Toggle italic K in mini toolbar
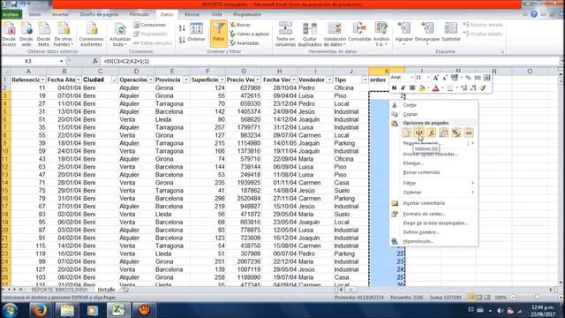565x318 pixels. click(403, 87)
